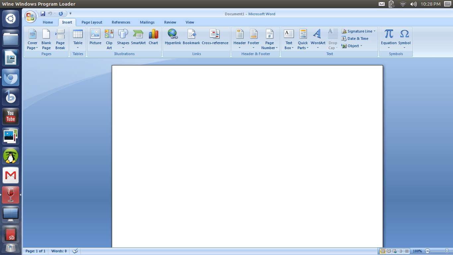Insert a SmartArt graphic

pyautogui.click(x=138, y=37)
